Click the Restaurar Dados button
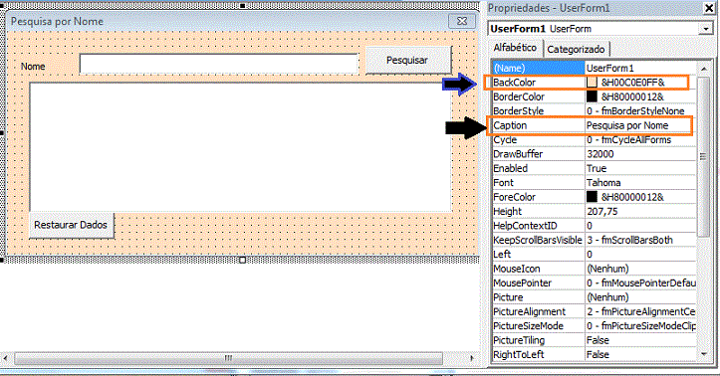This screenshot has width=720, height=376. 71,225
